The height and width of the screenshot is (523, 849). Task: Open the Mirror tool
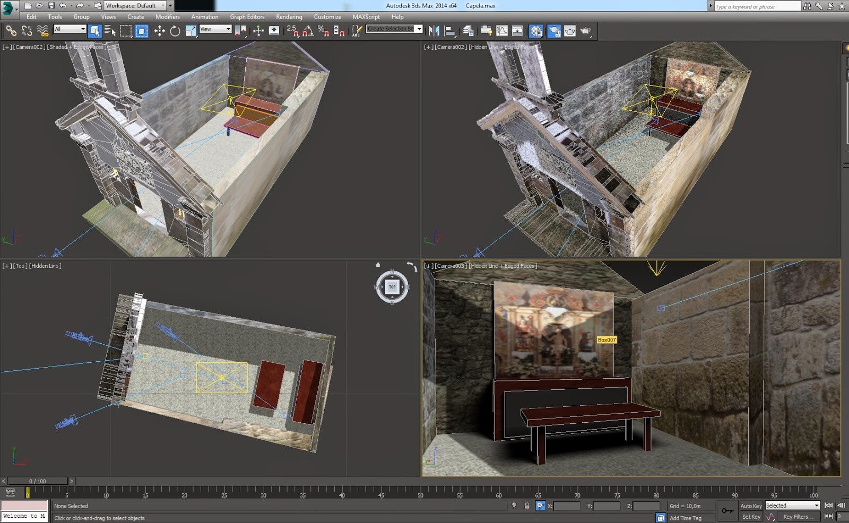point(434,31)
